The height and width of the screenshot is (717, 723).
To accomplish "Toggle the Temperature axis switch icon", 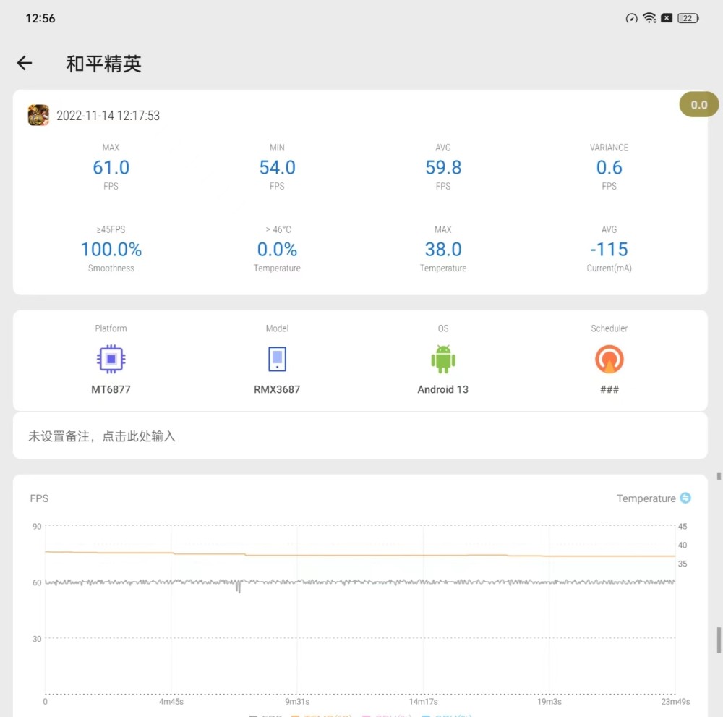I will tap(685, 498).
